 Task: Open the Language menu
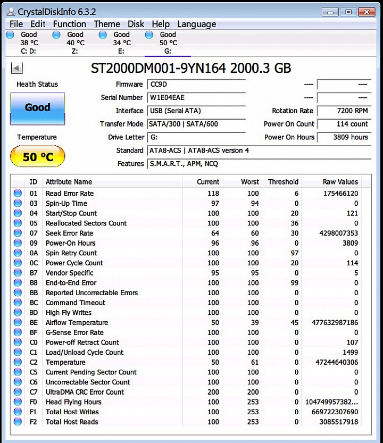coord(196,24)
